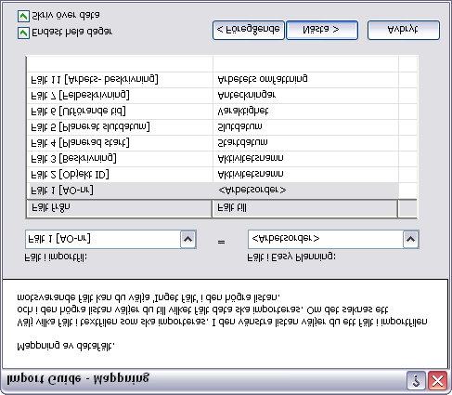Open the Fält i importfil dropdown arrow
Viewport: 452px width, 395px height.
(x=188, y=239)
